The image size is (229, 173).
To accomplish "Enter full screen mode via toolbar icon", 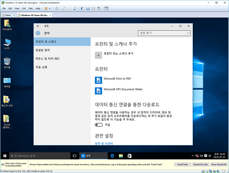I will pyautogui.click(x=93, y=9).
